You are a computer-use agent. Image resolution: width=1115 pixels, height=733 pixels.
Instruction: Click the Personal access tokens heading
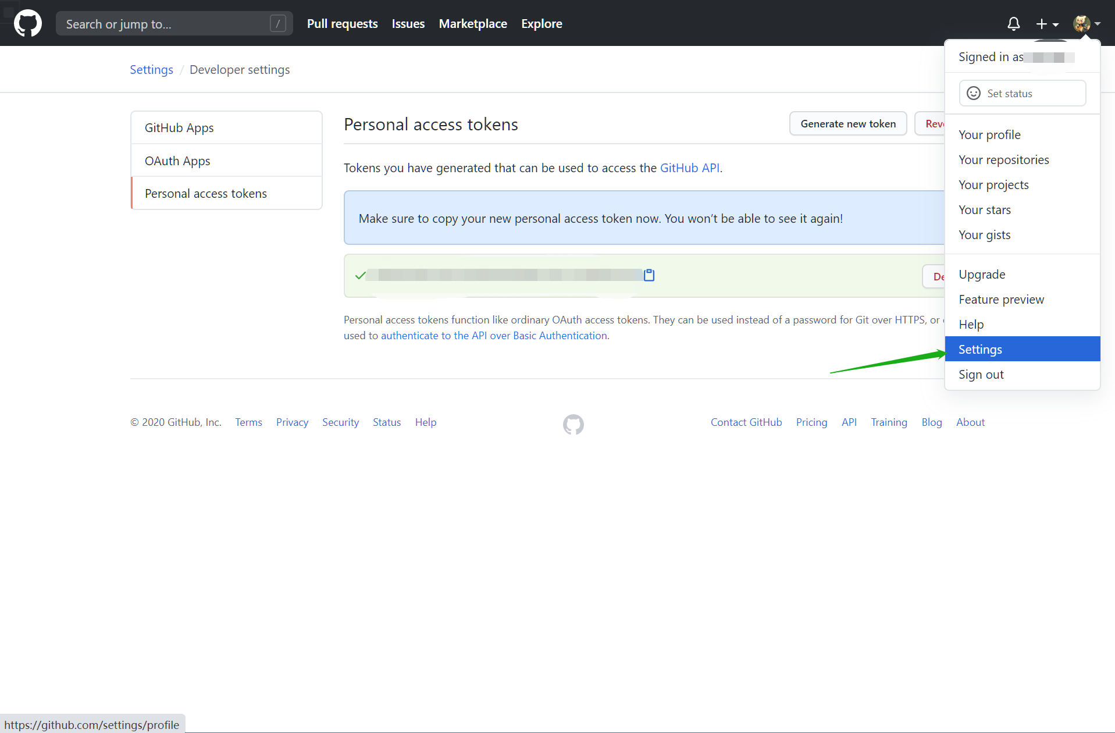pos(430,124)
